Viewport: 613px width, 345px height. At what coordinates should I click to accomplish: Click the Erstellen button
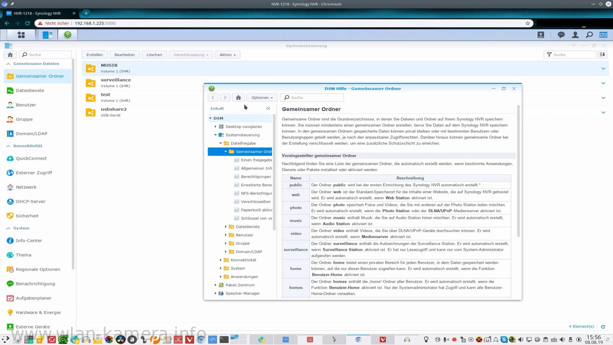(95, 55)
